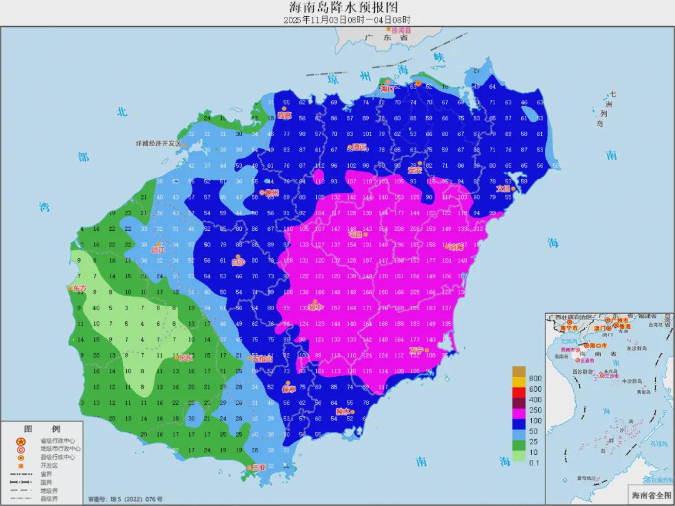This screenshot has height=506, width=675.
Task: Select the Sanya (三亚) marker at island's southern tip
Action: [250, 467]
